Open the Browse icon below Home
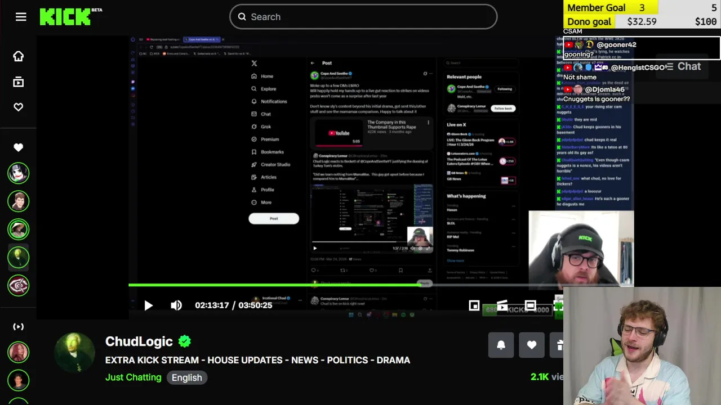Image resolution: width=721 pixels, height=405 pixels. 19,82
